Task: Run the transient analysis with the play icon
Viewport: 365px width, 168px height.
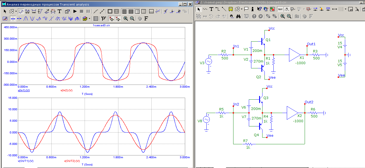Action: pos(75,11)
